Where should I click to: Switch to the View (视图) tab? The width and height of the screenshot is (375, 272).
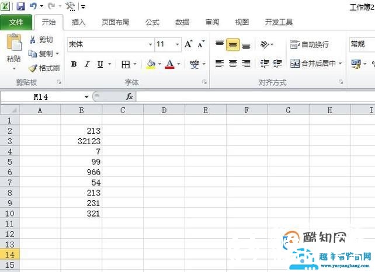pos(242,22)
